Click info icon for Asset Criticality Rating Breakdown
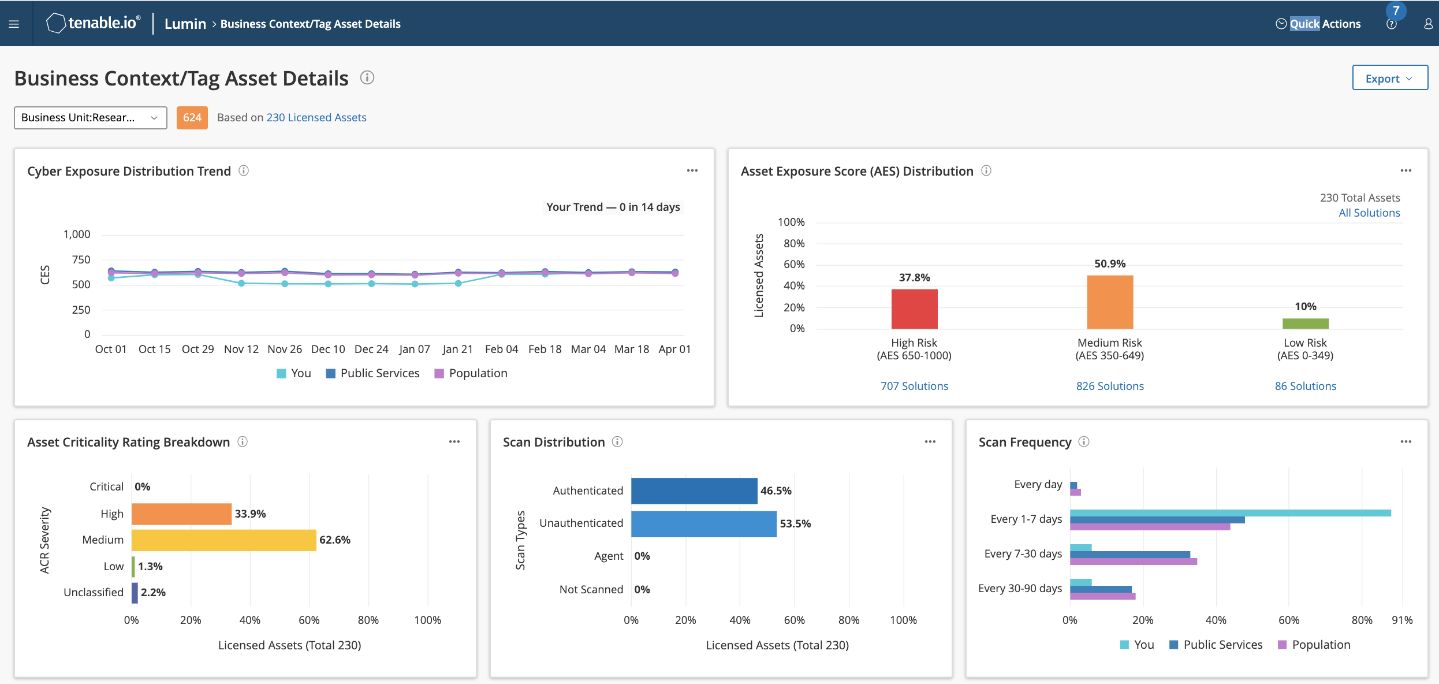1439x684 pixels. point(243,441)
